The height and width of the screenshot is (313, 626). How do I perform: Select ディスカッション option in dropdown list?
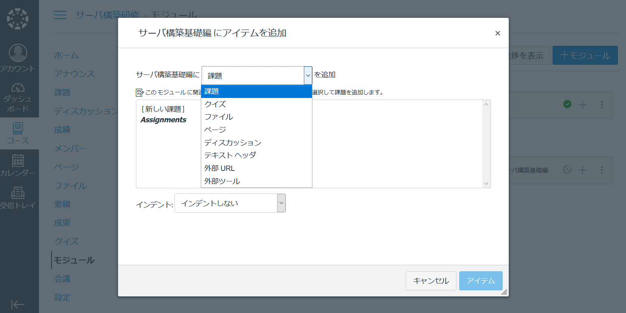(256, 143)
